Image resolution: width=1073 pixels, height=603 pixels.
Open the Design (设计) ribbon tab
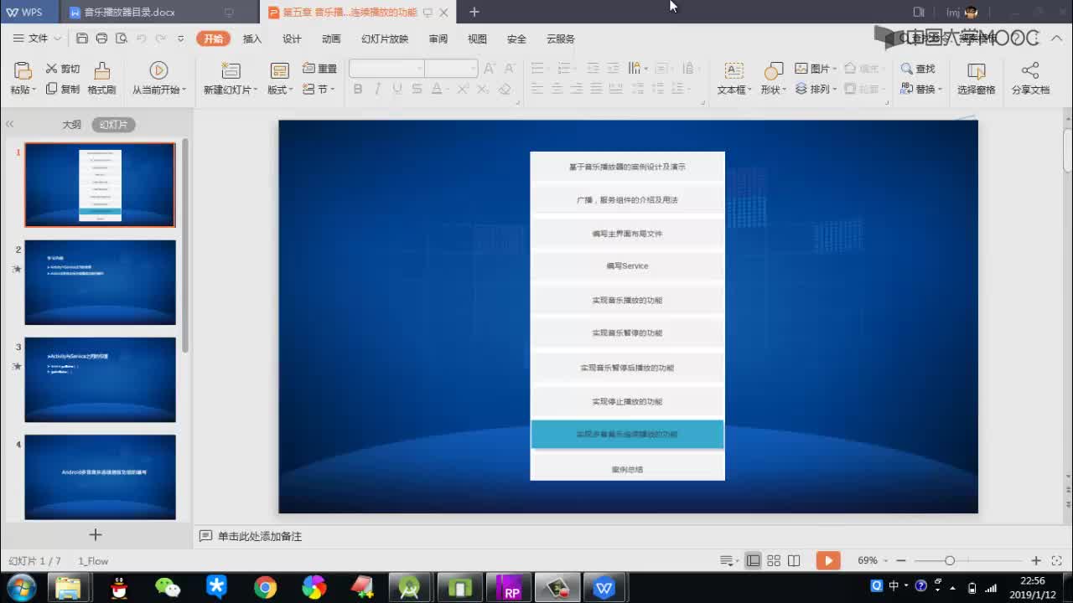tap(292, 39)
